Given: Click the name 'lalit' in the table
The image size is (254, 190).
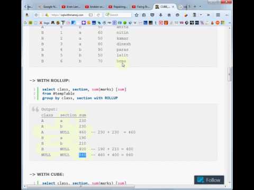Looking at the screenshot, I should tap(122, 55).
